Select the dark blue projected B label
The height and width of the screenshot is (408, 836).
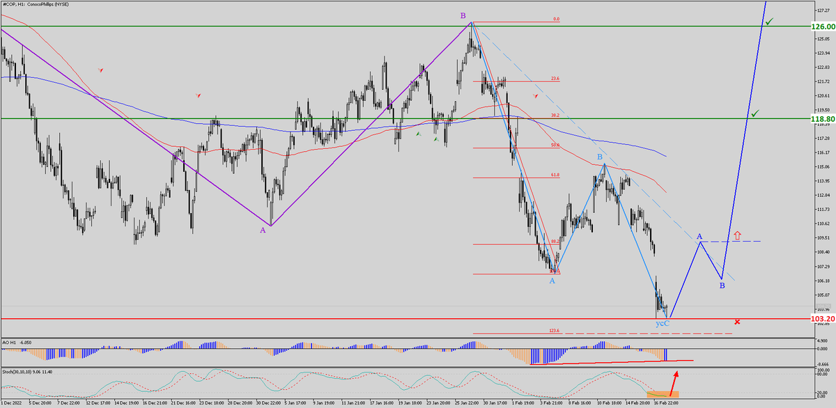(722, 285)
